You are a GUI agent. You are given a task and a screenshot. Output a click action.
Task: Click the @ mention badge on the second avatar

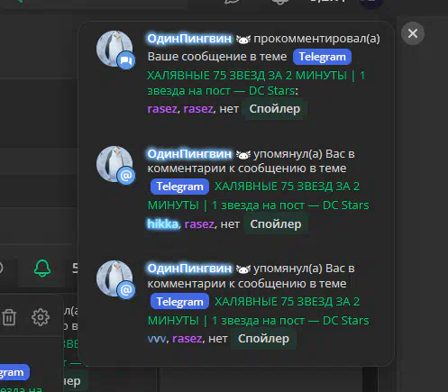126,175
